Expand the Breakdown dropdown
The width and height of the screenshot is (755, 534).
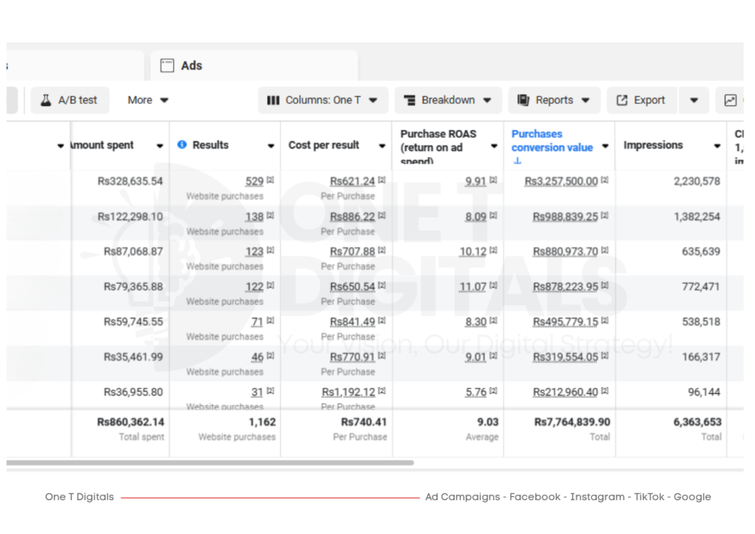click(448, 100)
